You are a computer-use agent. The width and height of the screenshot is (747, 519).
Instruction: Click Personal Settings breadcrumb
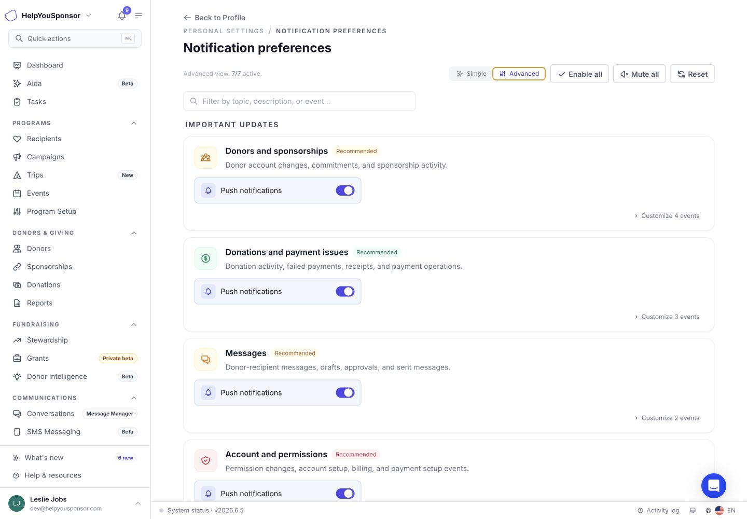click(x=224, y=31)
